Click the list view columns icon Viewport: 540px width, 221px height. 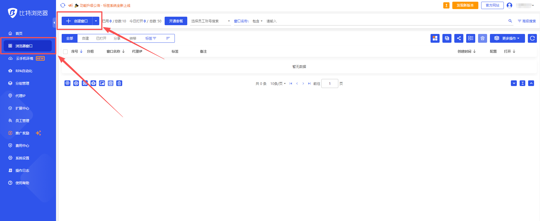(x=471, y=38)
